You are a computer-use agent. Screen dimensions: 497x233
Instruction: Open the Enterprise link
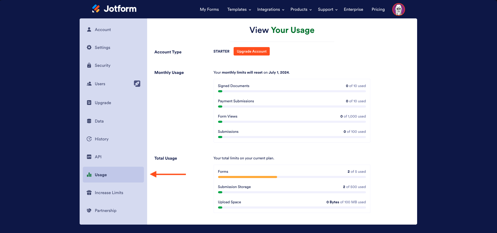(353, 9)
